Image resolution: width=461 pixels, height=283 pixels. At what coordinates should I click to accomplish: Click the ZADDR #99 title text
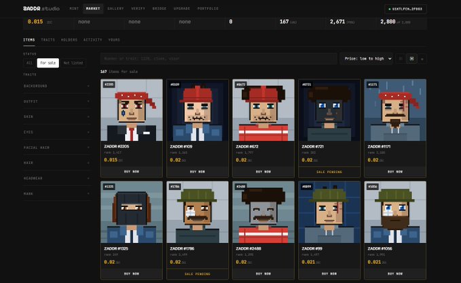(x=312, y=248)
